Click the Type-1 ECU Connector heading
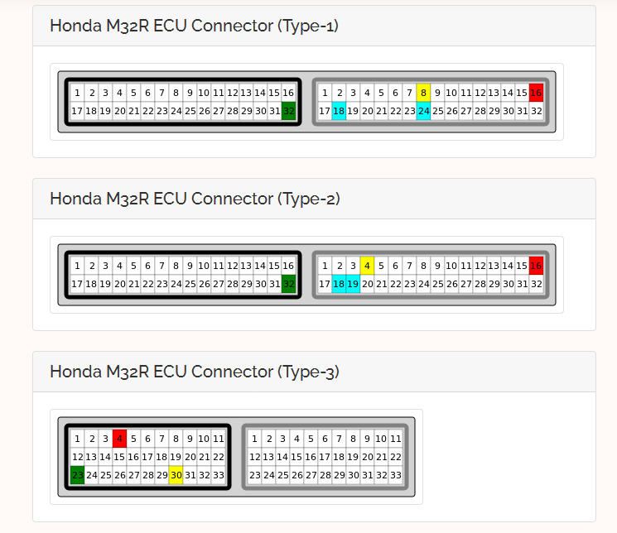The height and width of the screenshot is (533, 617). 194,26
